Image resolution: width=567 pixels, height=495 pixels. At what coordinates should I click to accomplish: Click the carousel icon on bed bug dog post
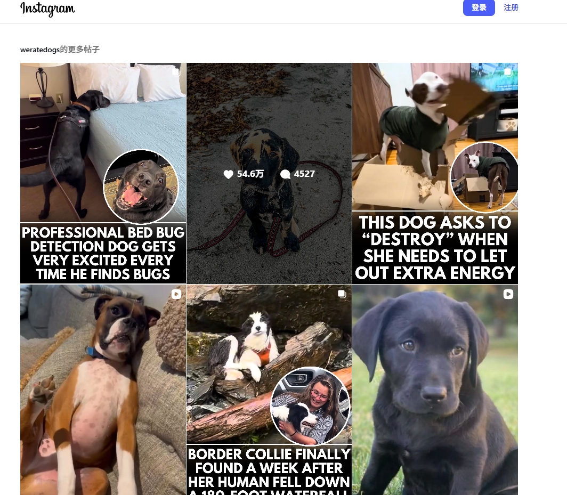(176, 72)
